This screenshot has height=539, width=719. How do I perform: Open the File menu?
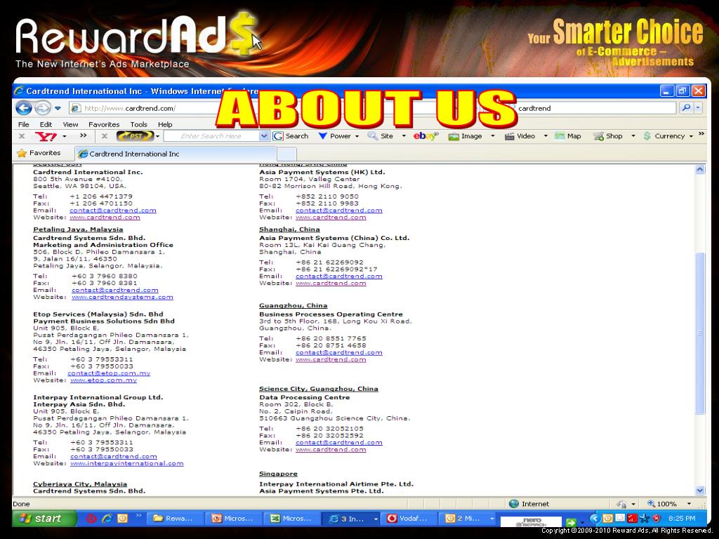(x=23, y=124)
